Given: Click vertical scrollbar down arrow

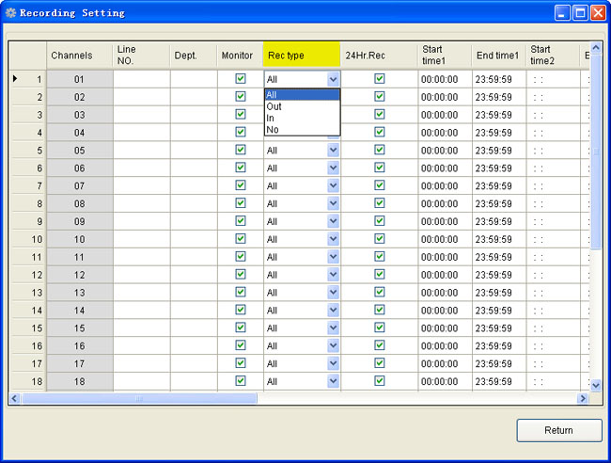Looking at the screenshot, I should [595, 384].
